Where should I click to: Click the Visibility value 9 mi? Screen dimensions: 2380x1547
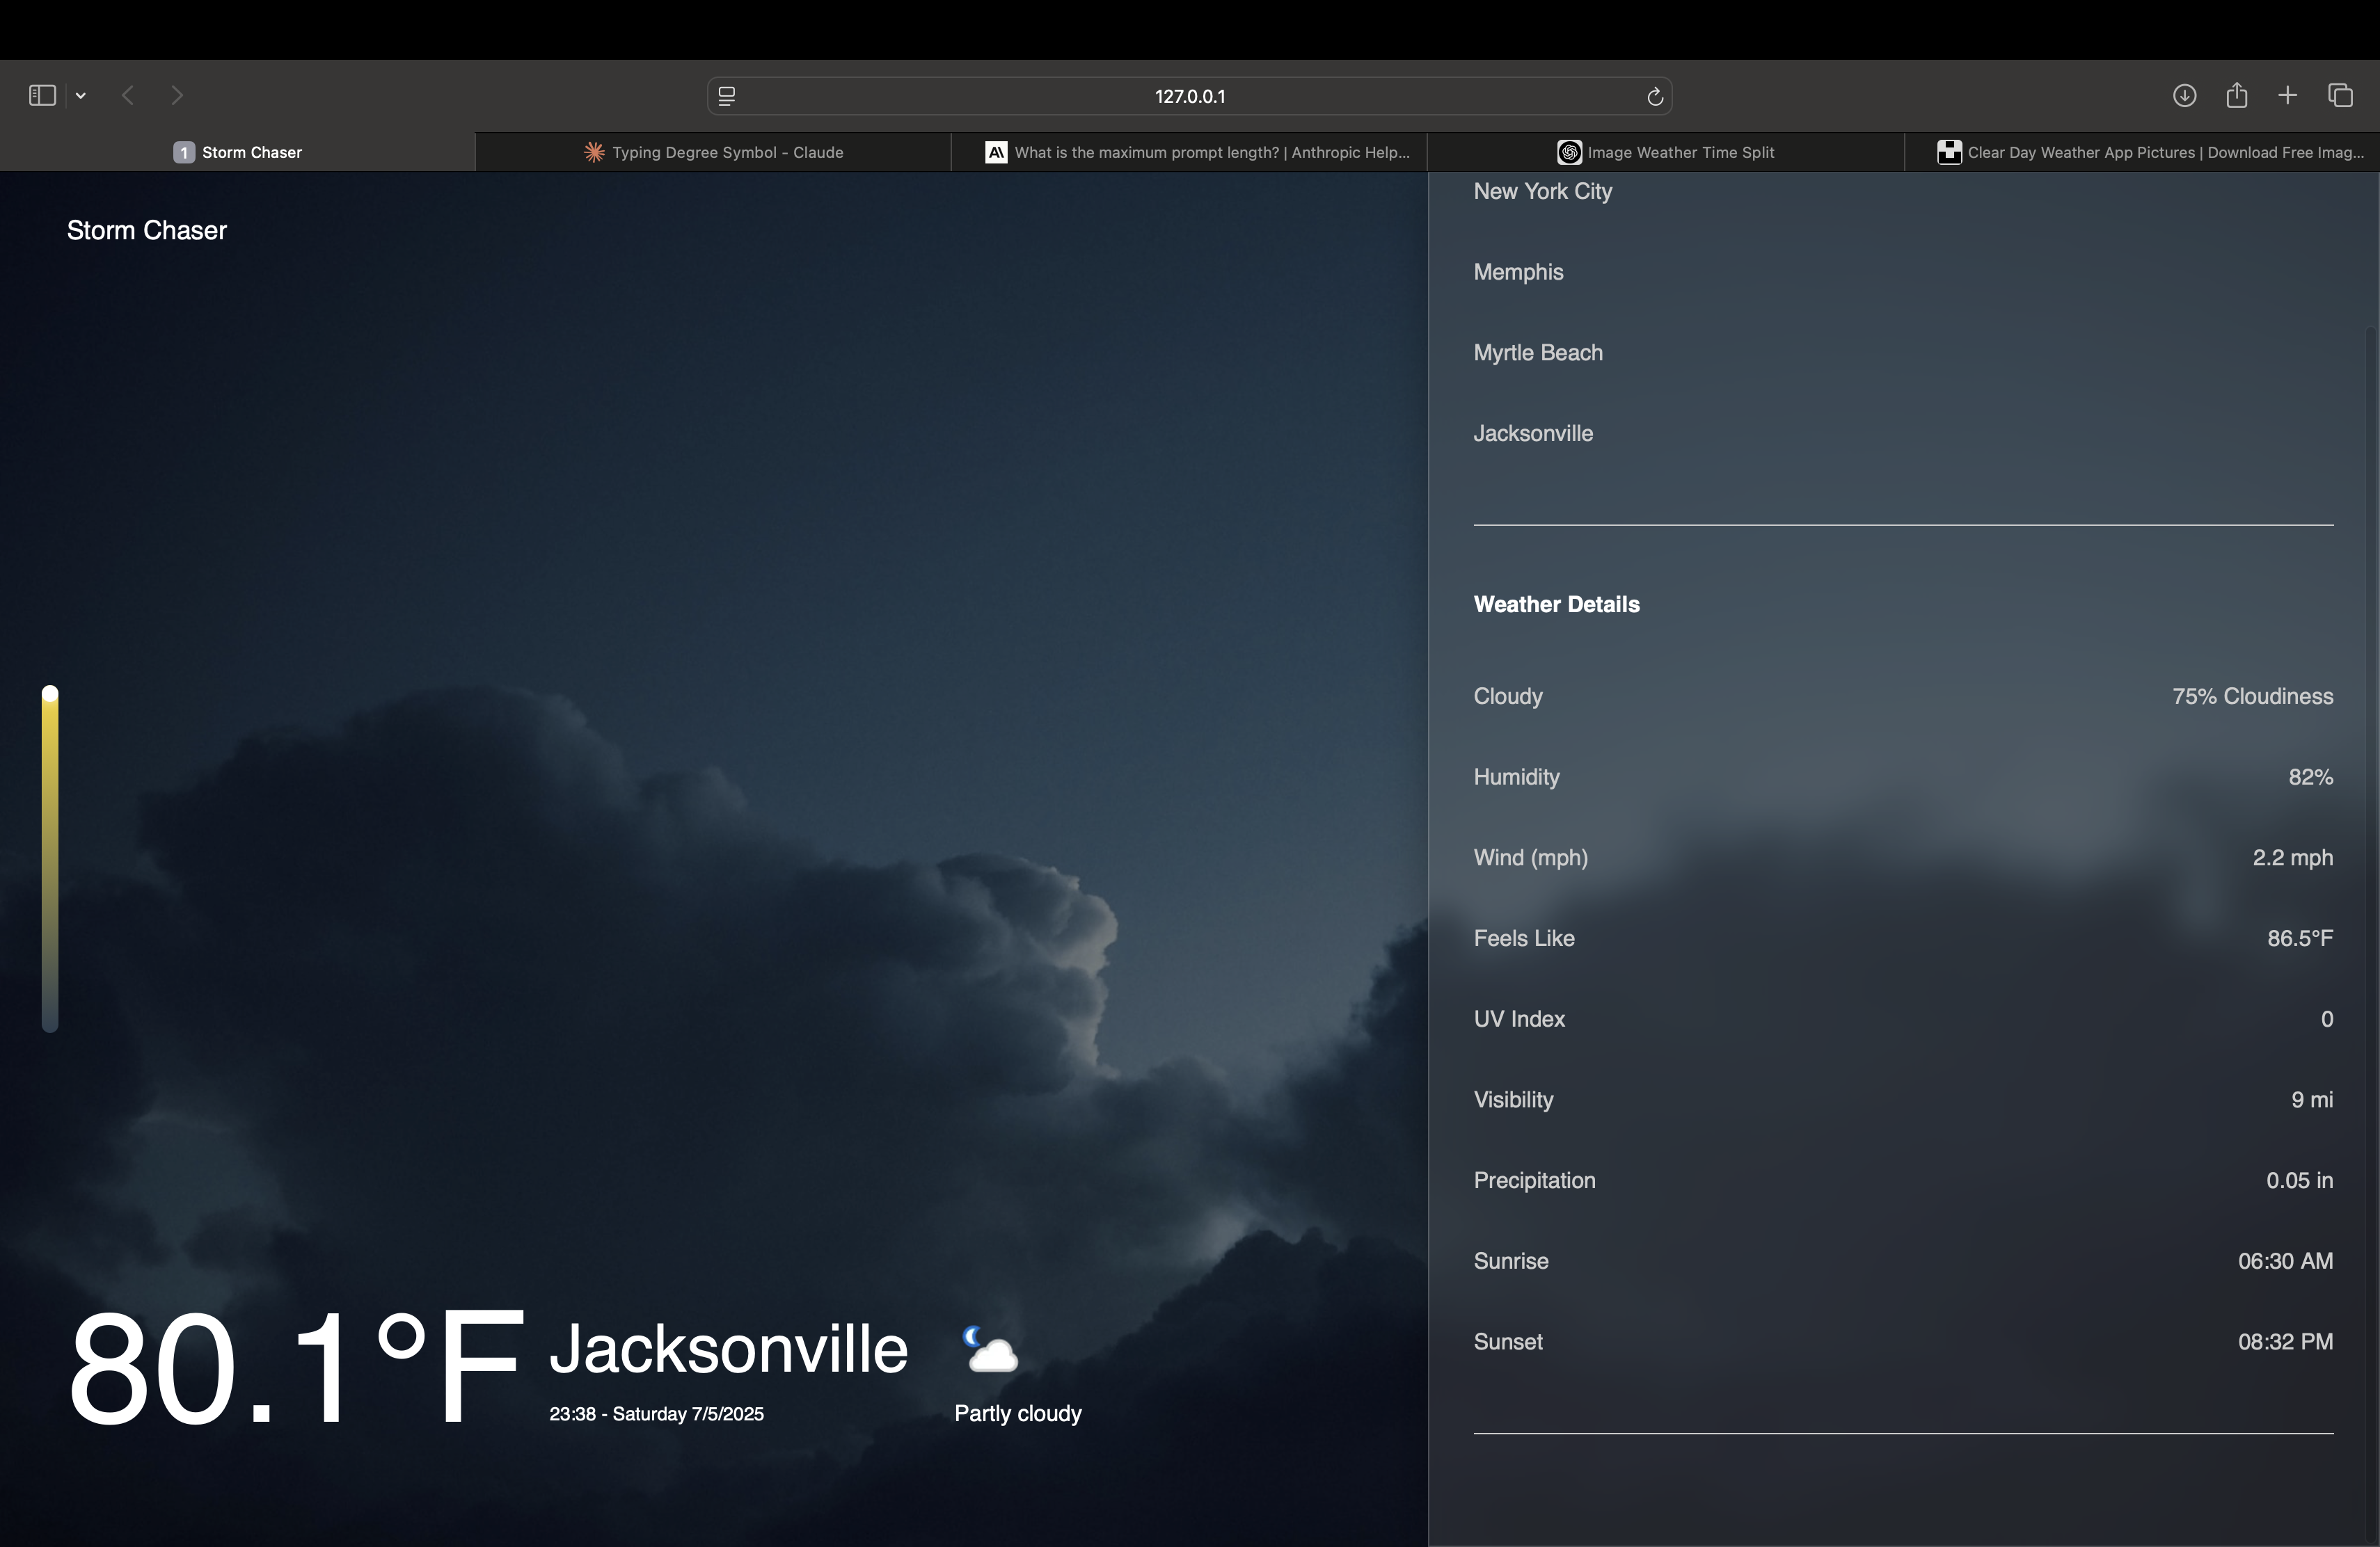pyautogui.click(x=2312, y=1099)
